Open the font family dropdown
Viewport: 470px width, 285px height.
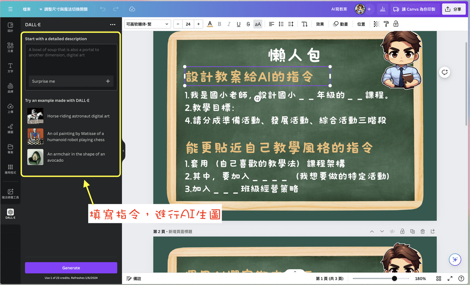[147, 24]
